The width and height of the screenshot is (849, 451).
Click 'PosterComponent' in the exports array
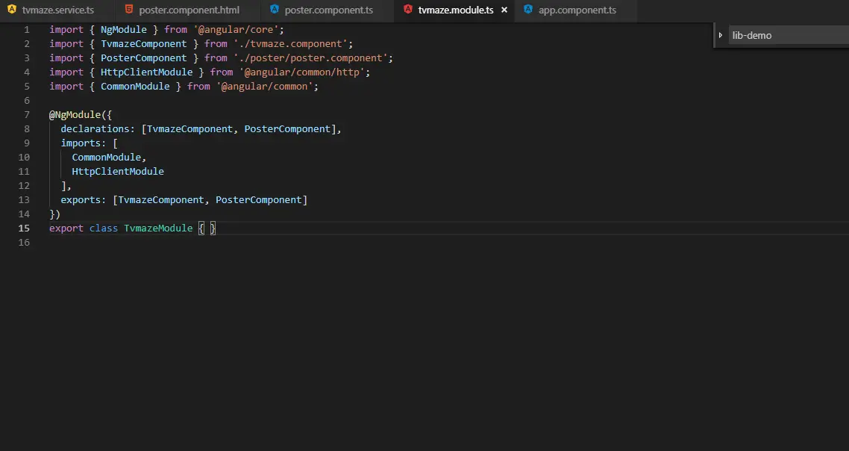(x=258, y=200)
